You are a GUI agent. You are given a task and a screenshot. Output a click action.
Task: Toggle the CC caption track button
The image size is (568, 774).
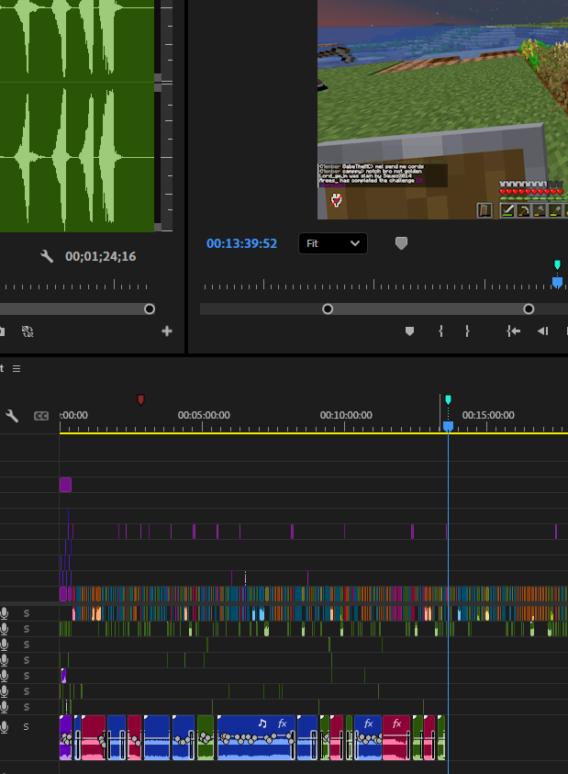(x=41, y=416)
